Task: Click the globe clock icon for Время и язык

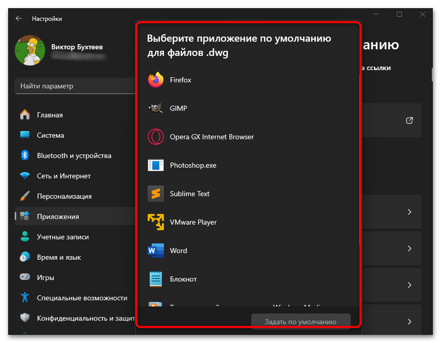Action: click(x=25, y=257)
